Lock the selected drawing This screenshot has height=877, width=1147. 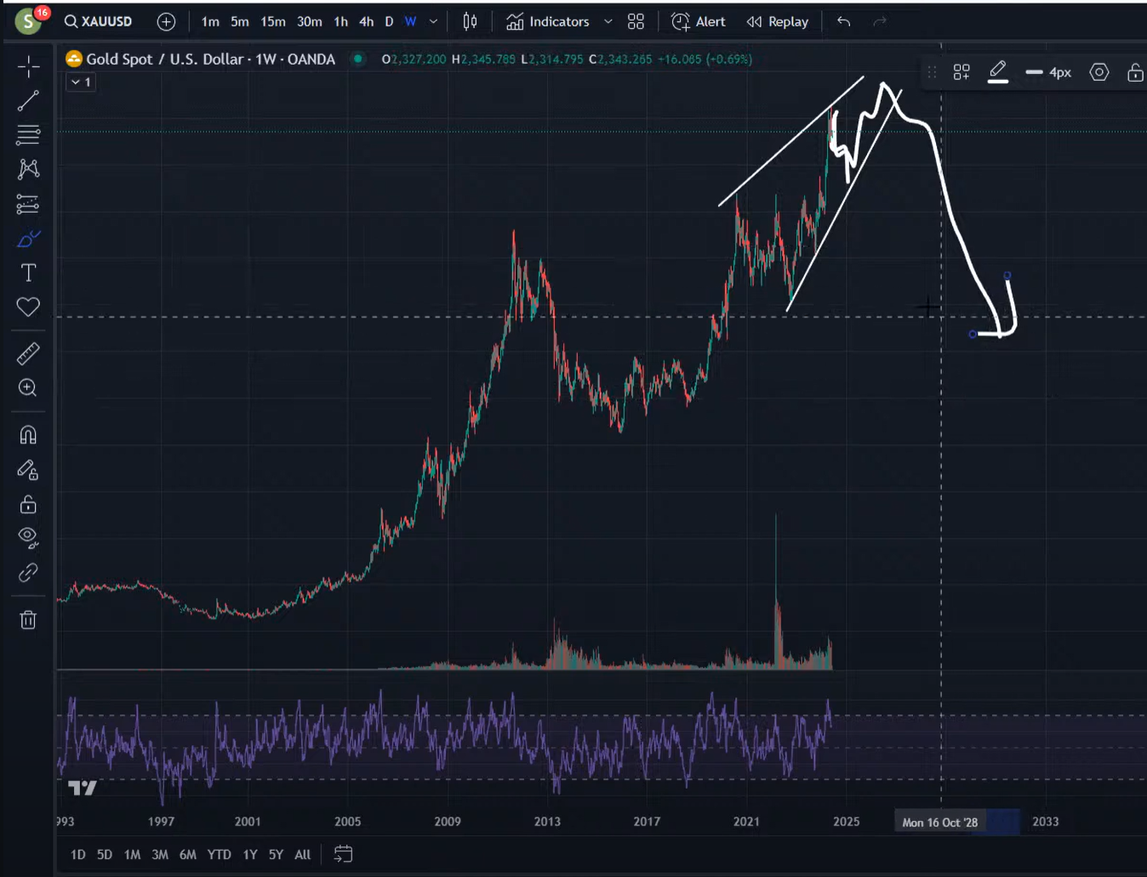point(1135,72)
